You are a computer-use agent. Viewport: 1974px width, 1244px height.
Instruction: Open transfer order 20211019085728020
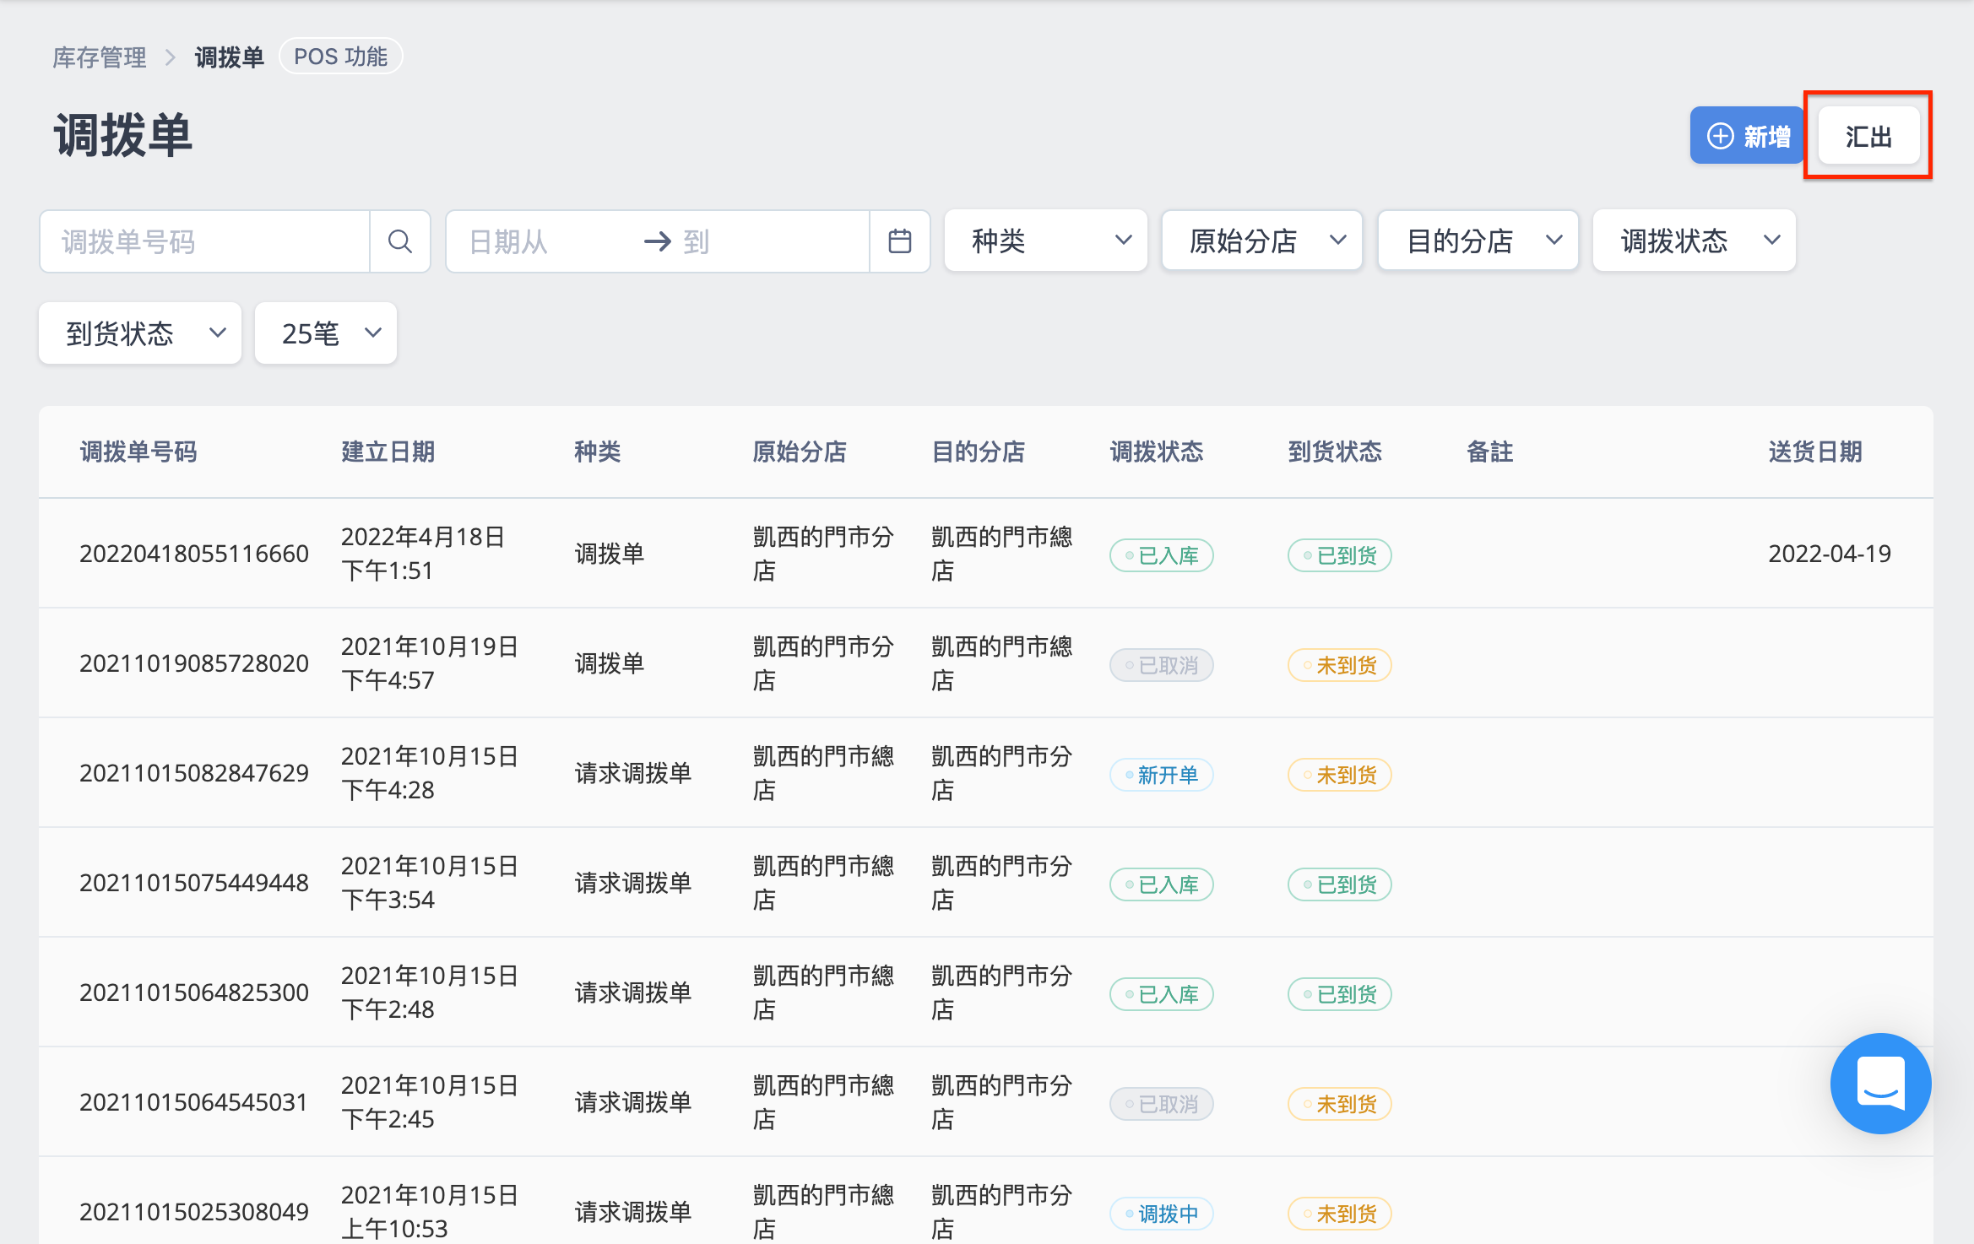point(194,663)
